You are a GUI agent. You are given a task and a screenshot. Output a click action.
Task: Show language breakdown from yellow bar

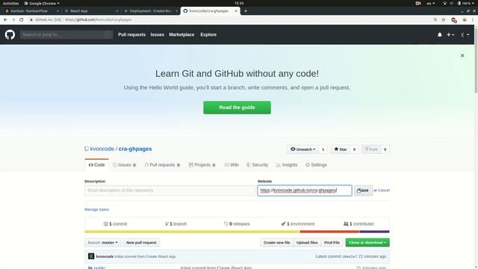click(x=192, y=232)
